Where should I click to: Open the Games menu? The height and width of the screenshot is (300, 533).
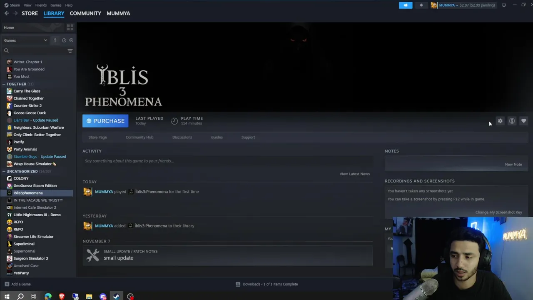pos(56,5)
